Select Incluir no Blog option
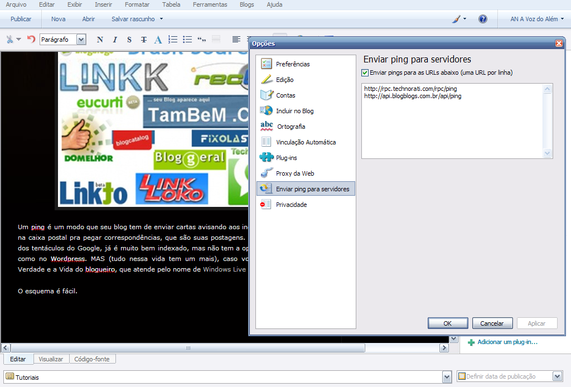The image size is (571, 387). tap(306, 110)
